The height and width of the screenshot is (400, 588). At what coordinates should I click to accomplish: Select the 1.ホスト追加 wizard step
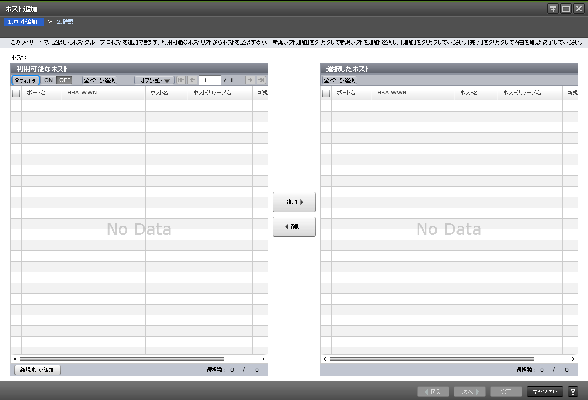pos(23,21)
